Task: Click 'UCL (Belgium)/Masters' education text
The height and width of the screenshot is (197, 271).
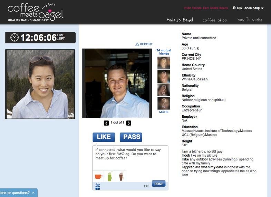Action: [x=199, y=135]
